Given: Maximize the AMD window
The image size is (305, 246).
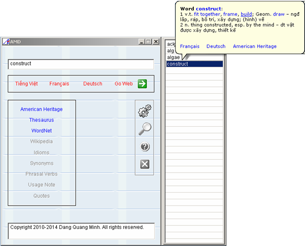Looking at the screenshot, I should [x=148, y=42].
